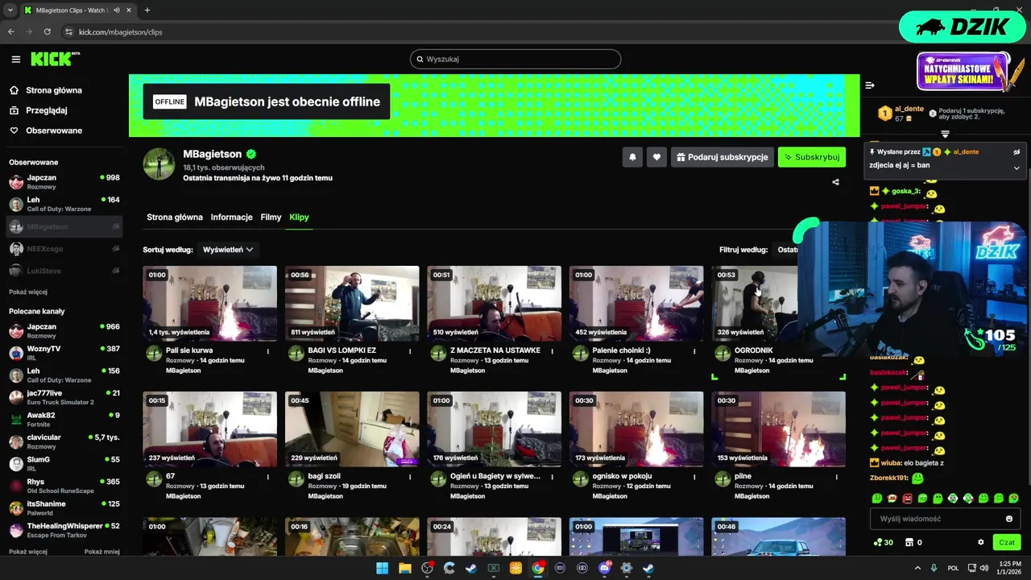
Task: Collapse recommended channels with Pokaż mniej
Action: pyautogui.click(x=102, y=552)
